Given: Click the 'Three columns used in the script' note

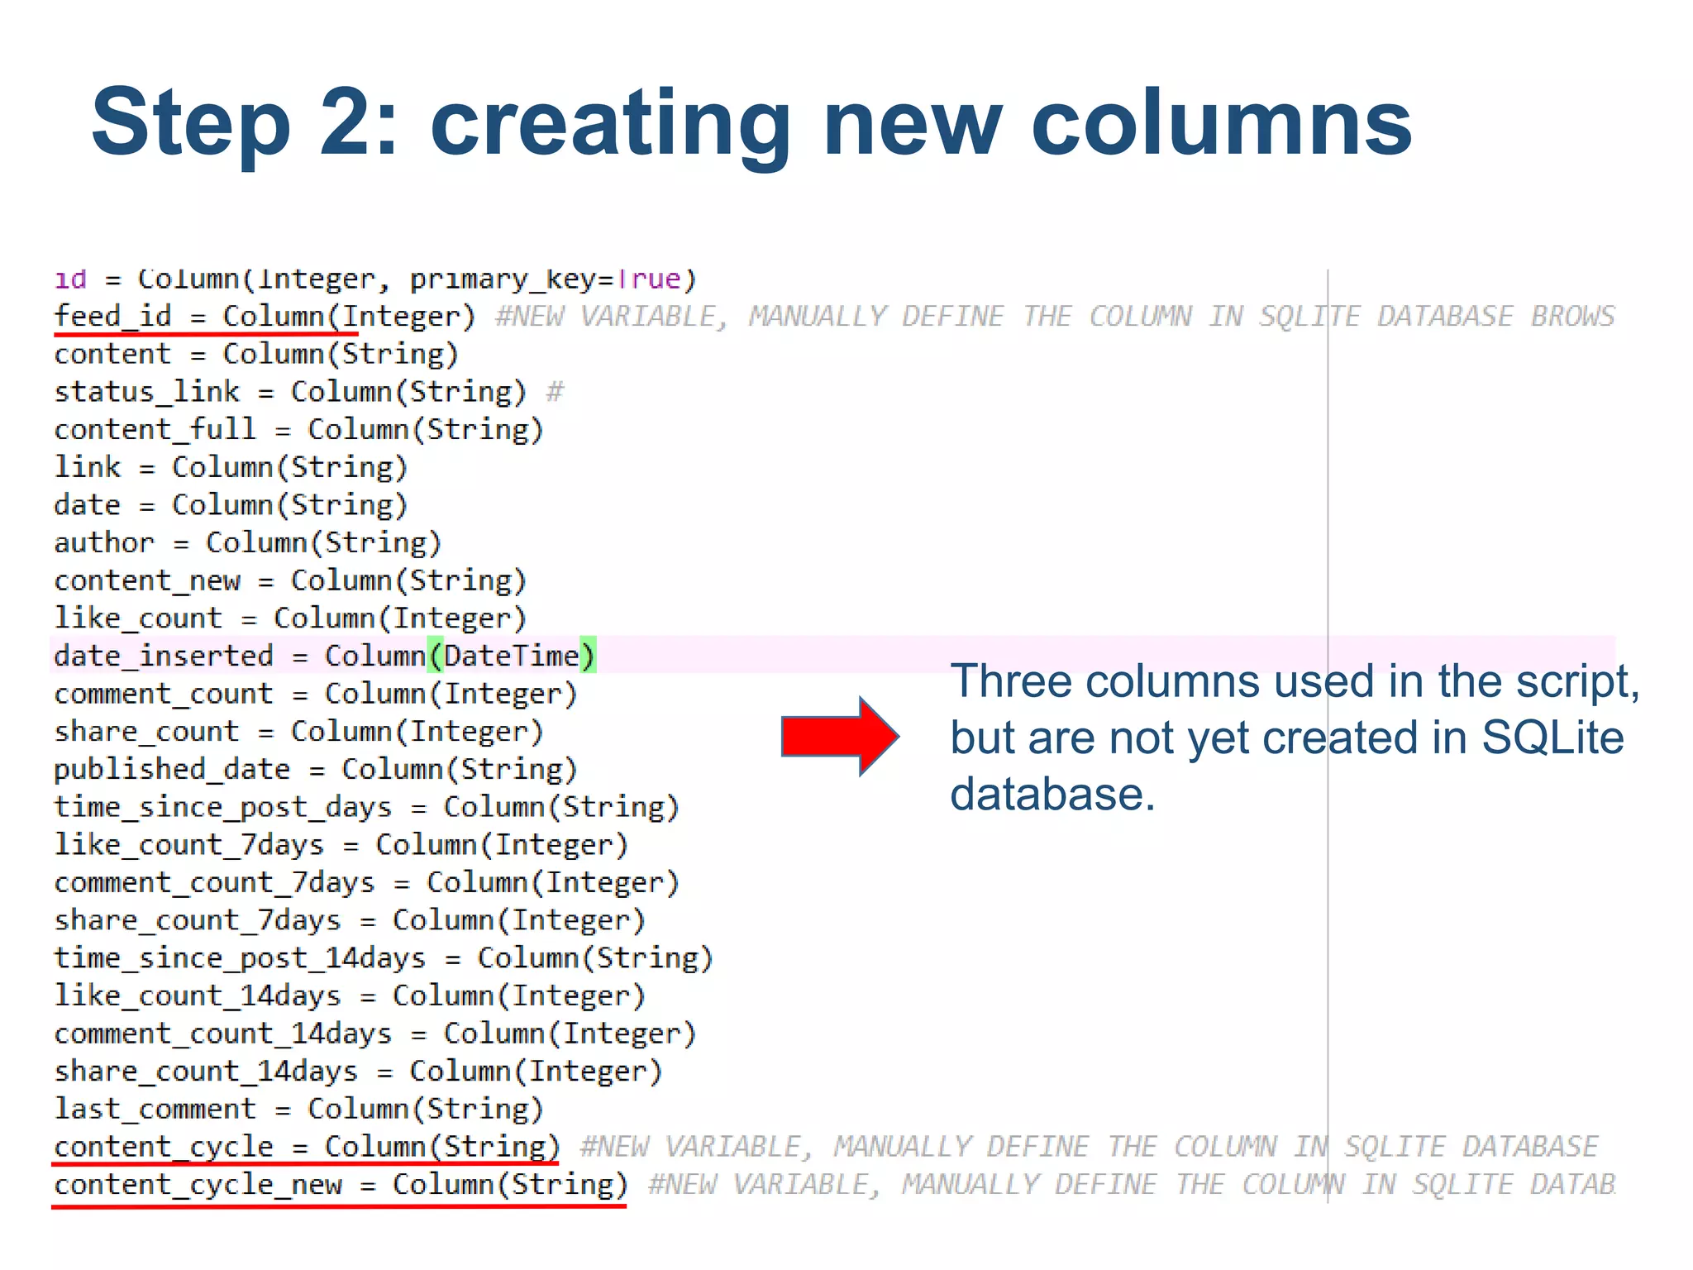Looking at the screenshot, I should pyautogui.click(x=1295, y=738).
